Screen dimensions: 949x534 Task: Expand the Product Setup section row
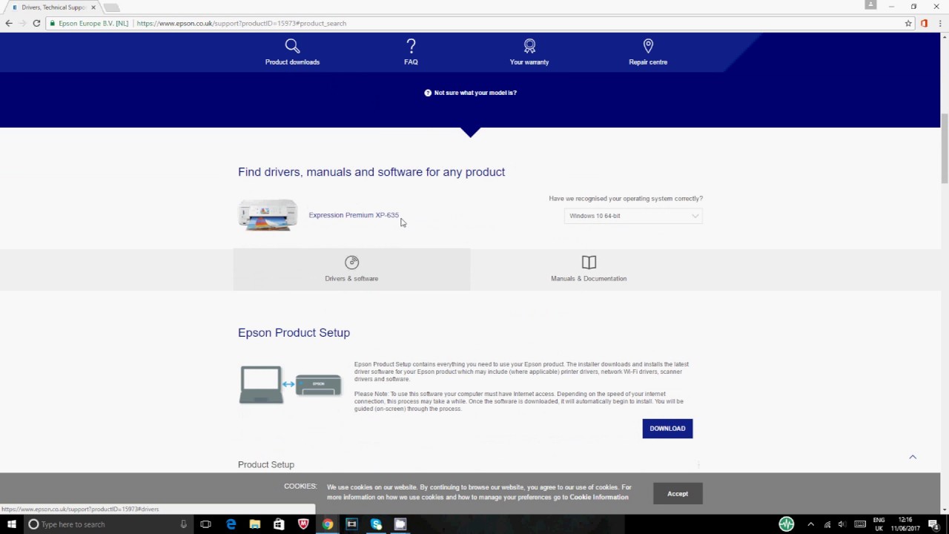click(x=470, y=464)
